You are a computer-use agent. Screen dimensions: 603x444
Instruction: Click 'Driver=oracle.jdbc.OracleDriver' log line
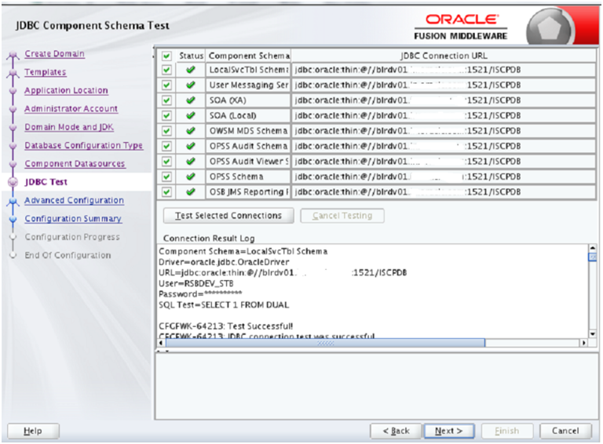point(224,262)
